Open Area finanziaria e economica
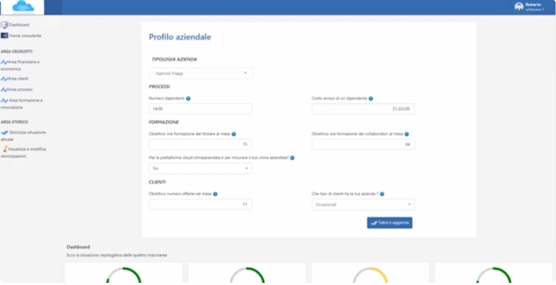This screenshot has height=285, width=556. [24, 66]
